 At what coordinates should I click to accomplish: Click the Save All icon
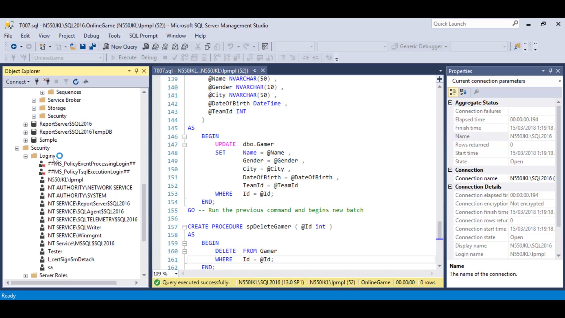[93, 47]
